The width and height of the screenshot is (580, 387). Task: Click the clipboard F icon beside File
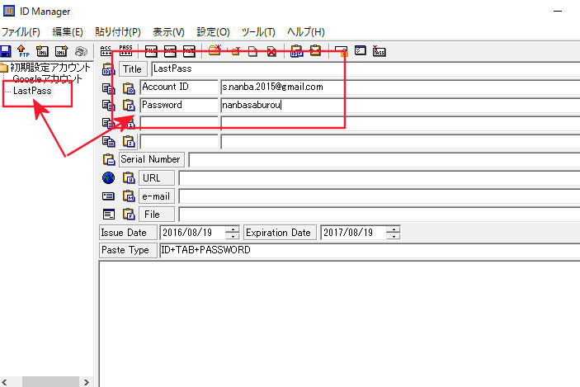pos(129,214)
